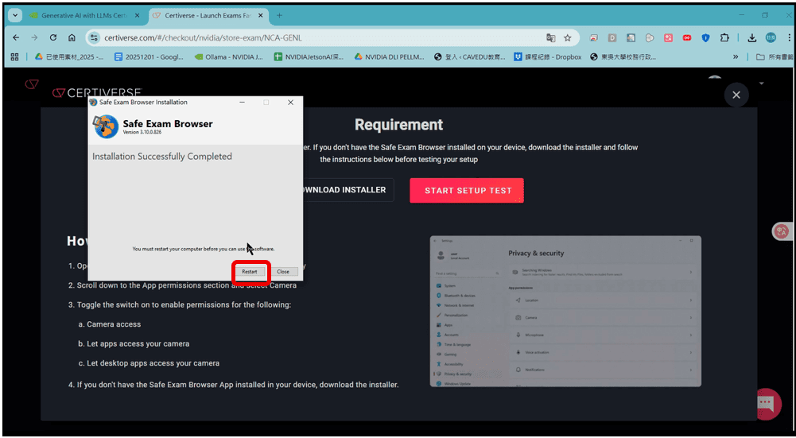The height and width of the screenshot is (438, 796).
Task: Click Safe Exam Browser version text
Action: [142, 133]
